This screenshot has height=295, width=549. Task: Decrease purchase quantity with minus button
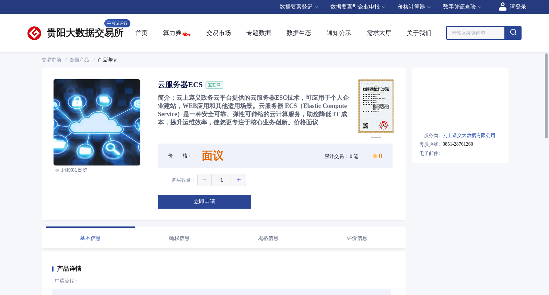point(205,180)
